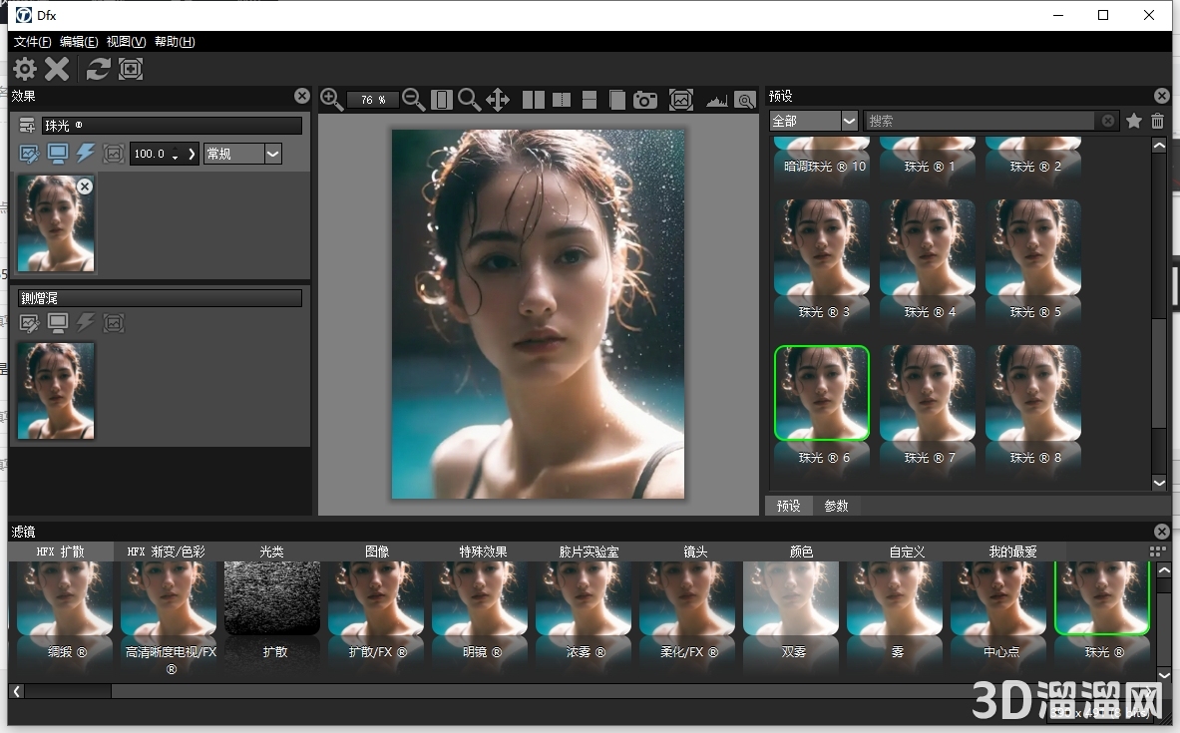Open the 编辑 menu

click(79, 42)
